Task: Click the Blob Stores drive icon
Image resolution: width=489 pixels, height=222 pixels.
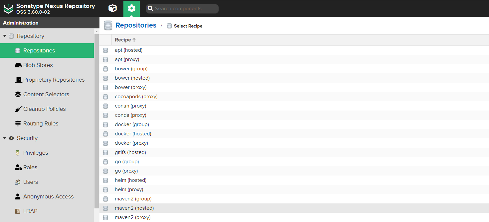Action: [18, 65]
